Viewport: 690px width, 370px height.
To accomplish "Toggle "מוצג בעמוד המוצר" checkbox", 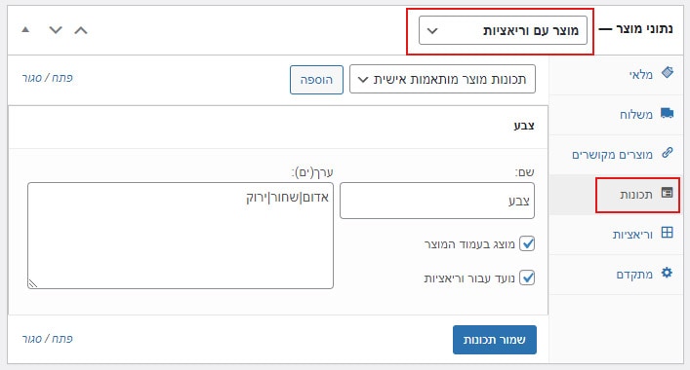I will (527, 243).
